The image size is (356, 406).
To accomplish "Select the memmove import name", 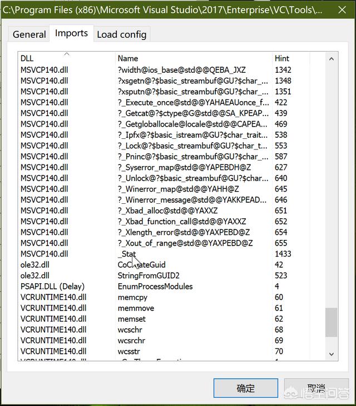I will (x=136, y=308).
